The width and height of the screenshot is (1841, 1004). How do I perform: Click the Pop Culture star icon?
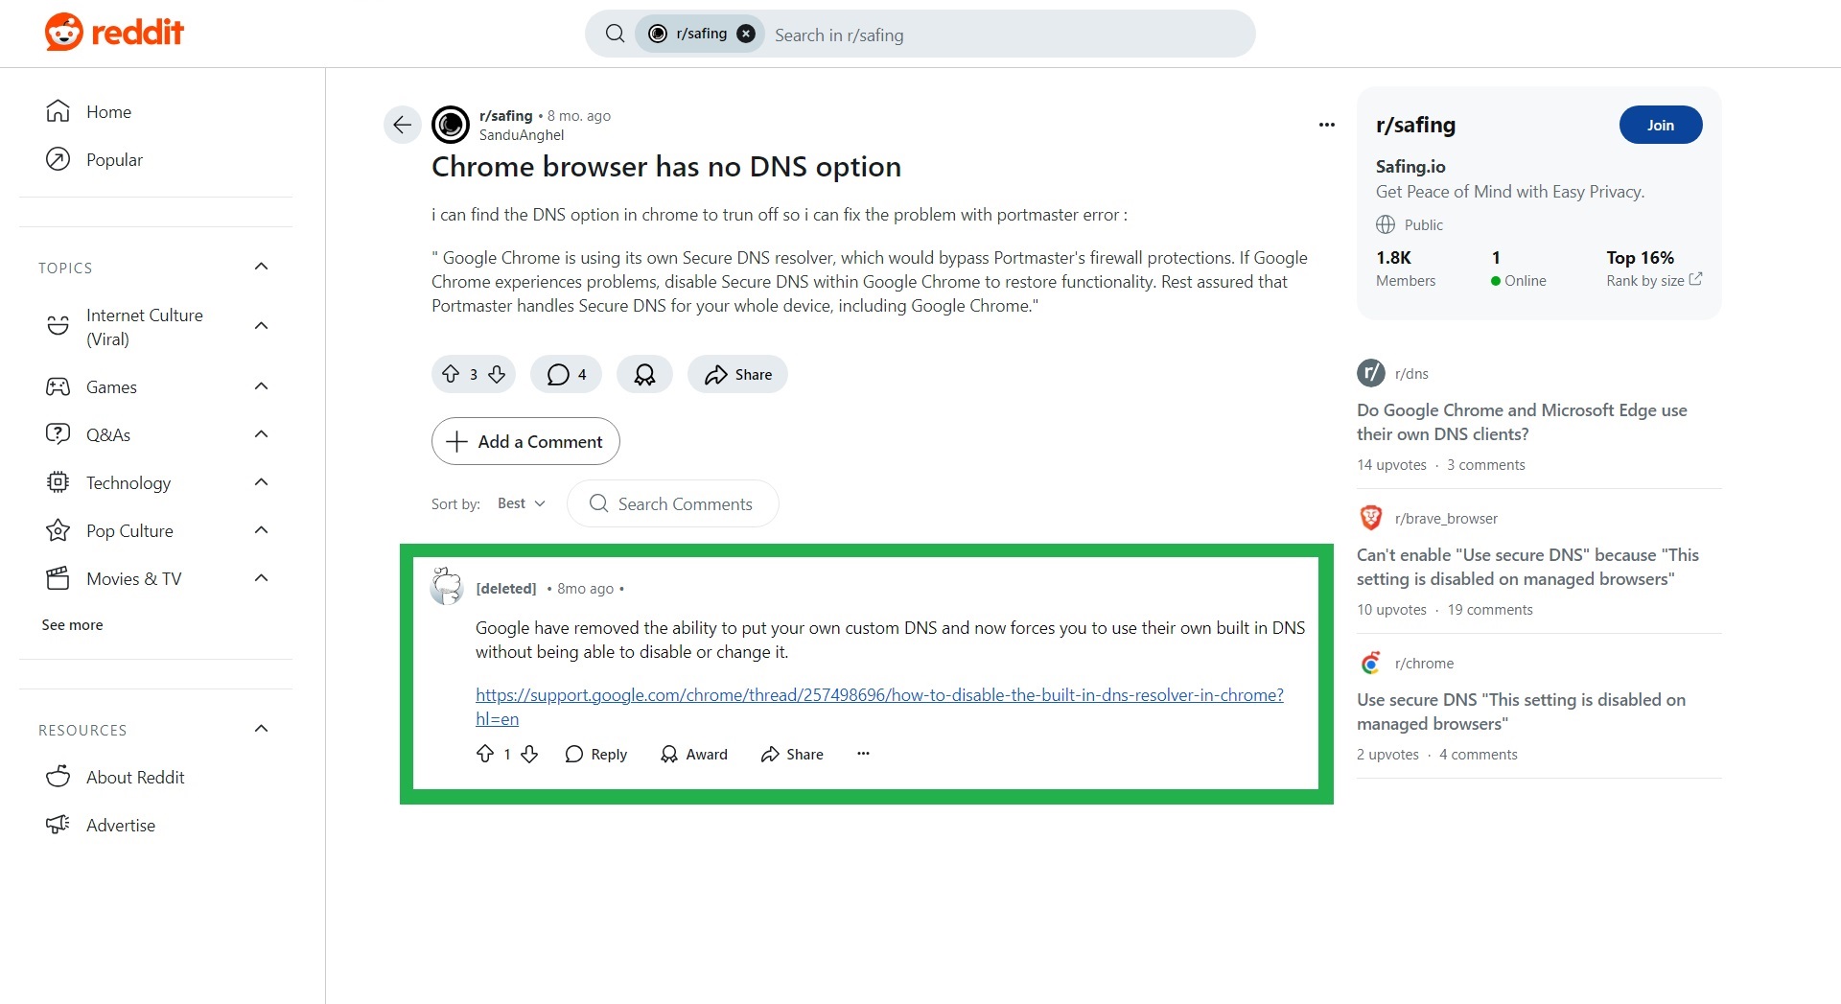coord(58,530)
